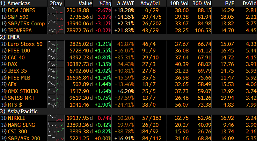Image resolution: width=257 pixels, height=141 pixels.
Task: Open DOW JONES 2-day sparkline chart
Action: coord(56,10)
